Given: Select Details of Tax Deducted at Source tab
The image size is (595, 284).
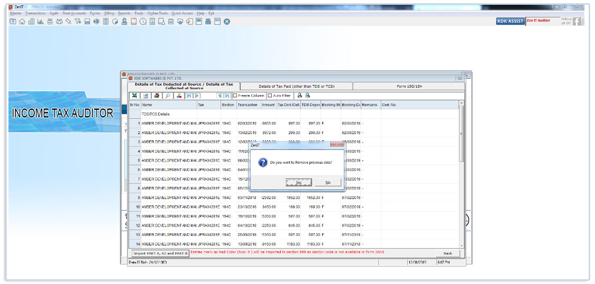Looking at the screenshot, I should [184, 86].
